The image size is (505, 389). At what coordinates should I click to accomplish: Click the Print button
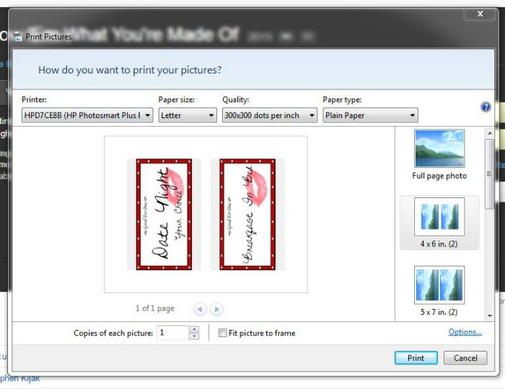pos(416,358)
